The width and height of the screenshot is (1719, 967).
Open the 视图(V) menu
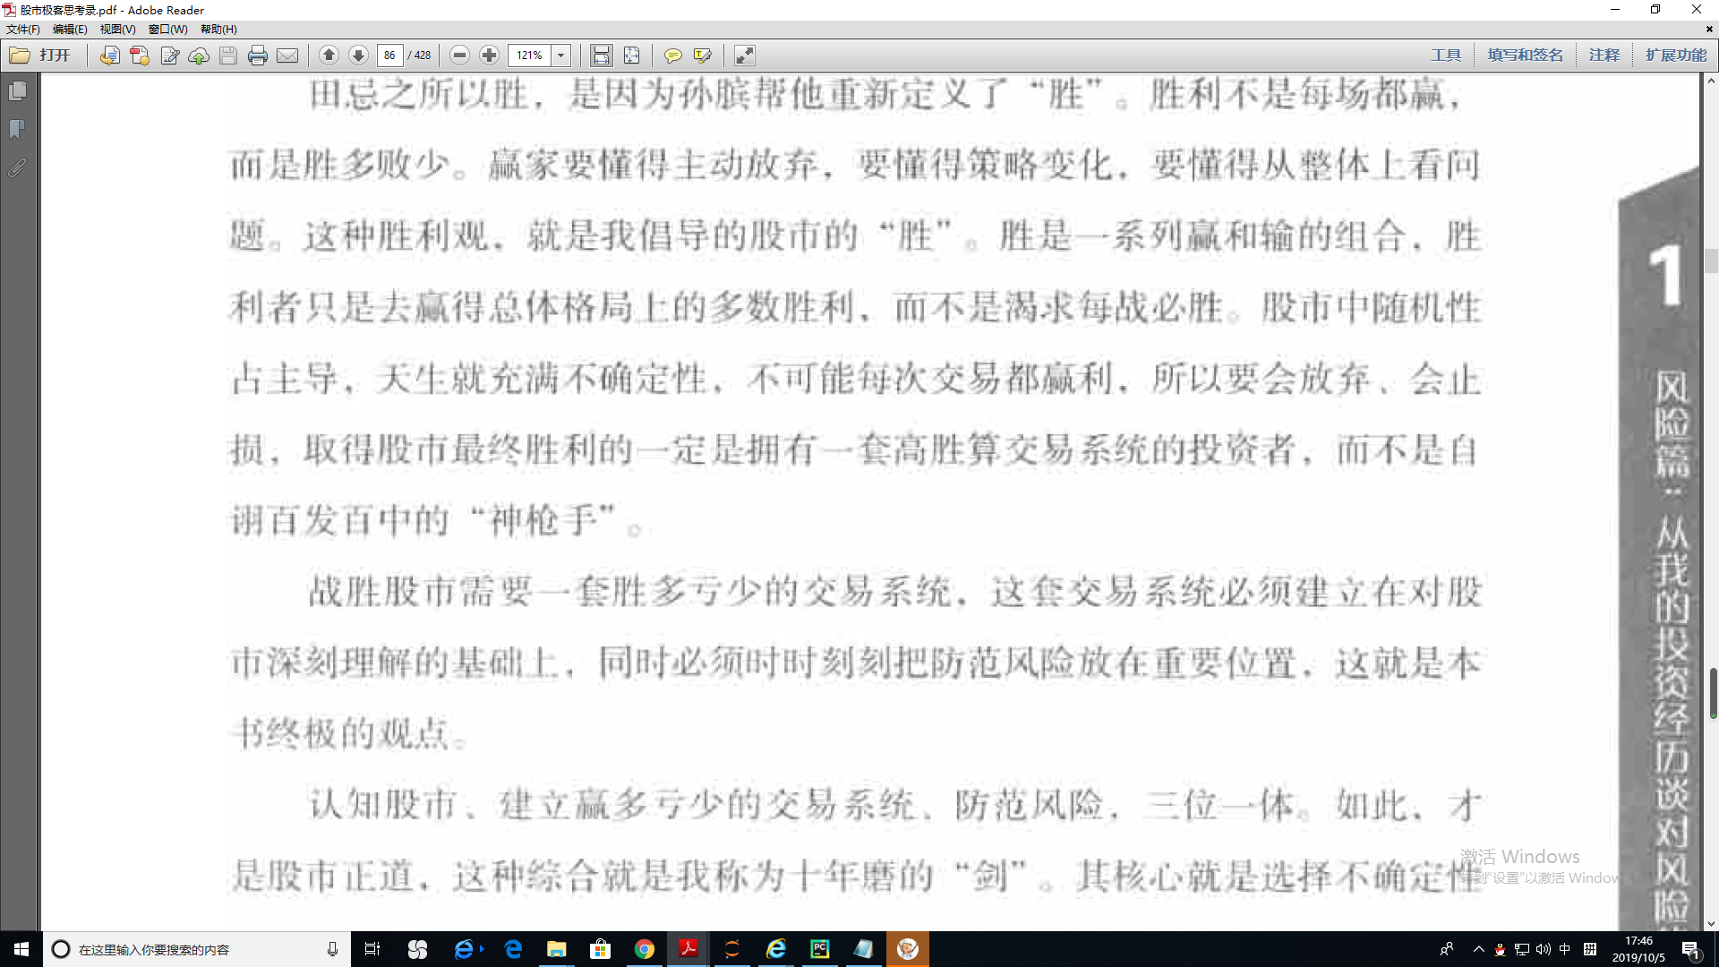(117, 30)
